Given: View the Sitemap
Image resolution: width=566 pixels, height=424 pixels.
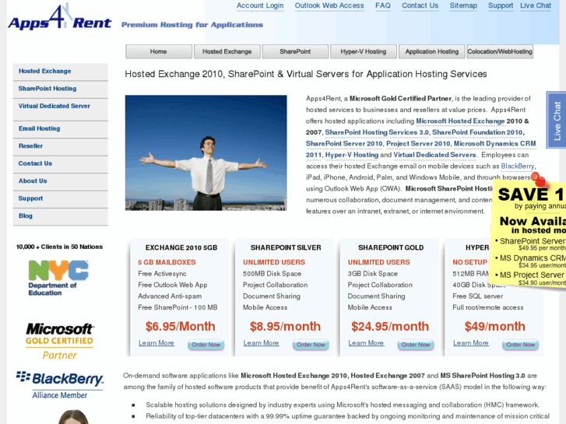Looking at the screenshot, I should [x=463, y=5].
